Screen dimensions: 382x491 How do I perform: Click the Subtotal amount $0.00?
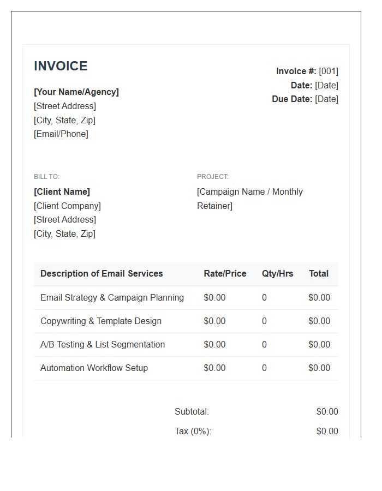pos(327,411)
